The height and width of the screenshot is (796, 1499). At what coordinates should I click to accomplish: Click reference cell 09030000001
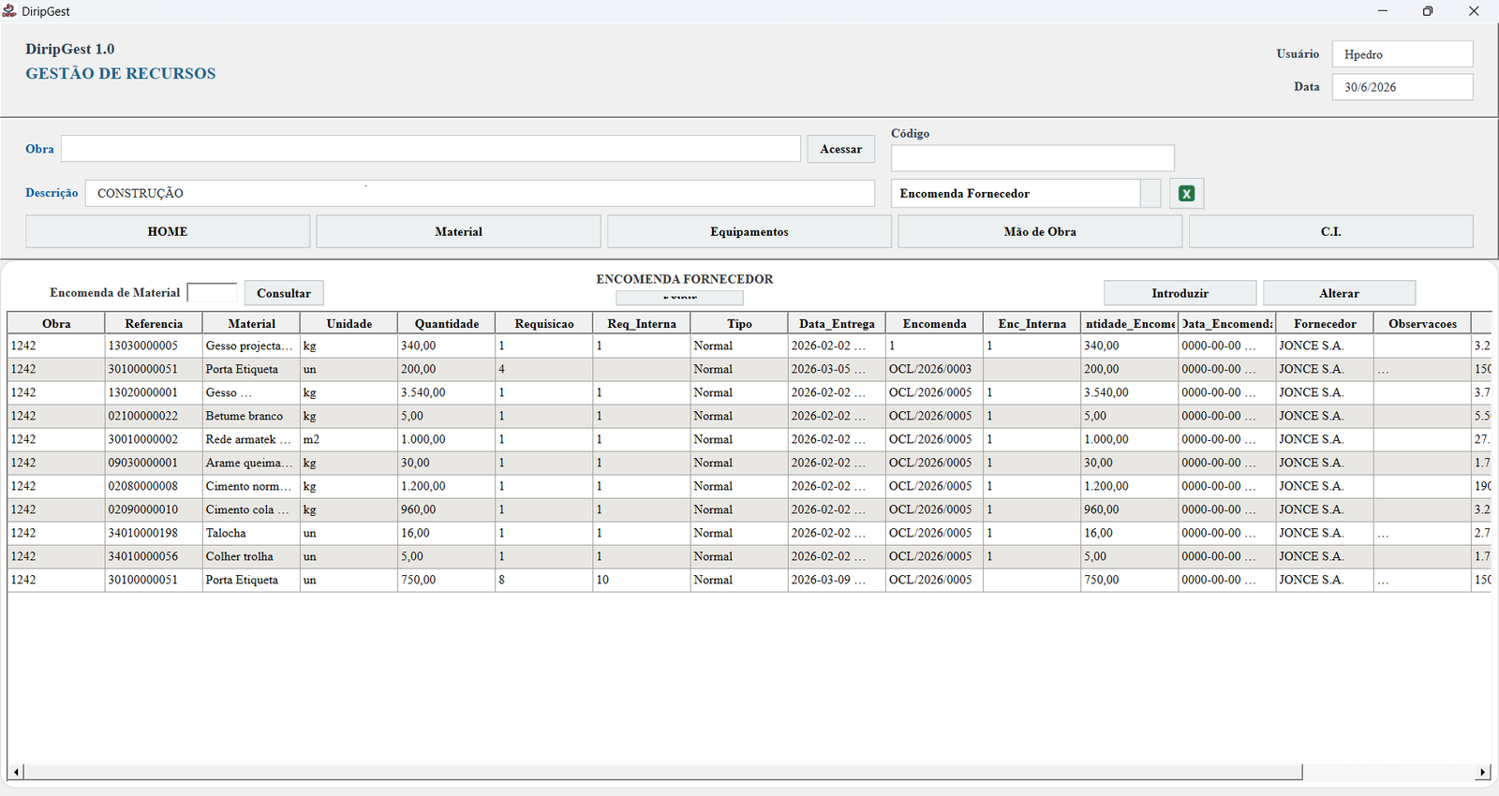[154, 463]
